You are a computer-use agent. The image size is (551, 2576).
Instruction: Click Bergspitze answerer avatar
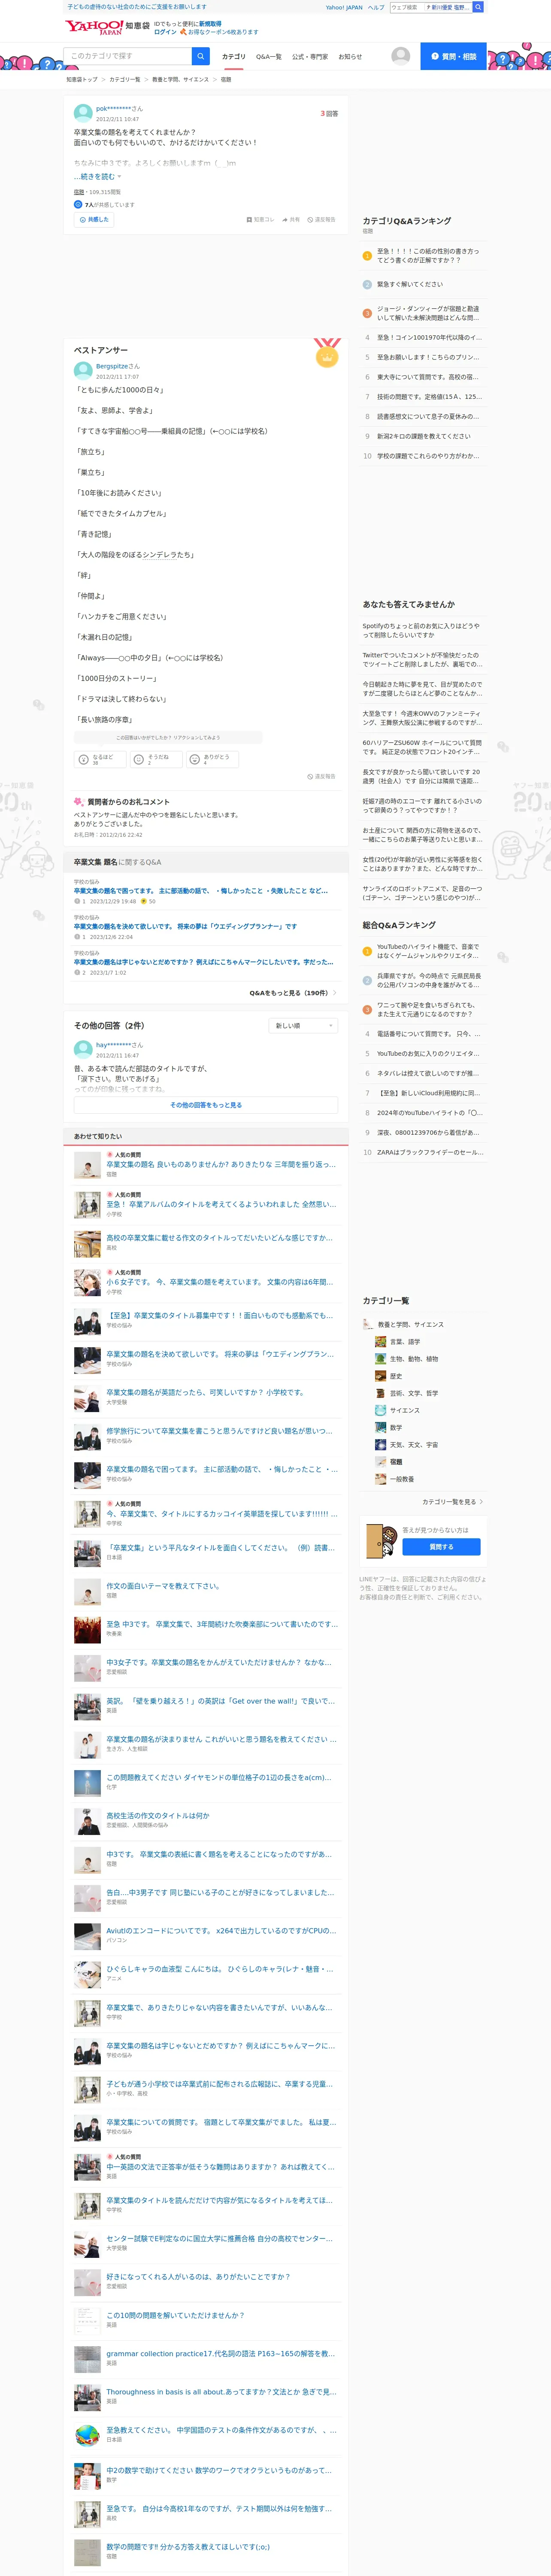(x=83, y=370)
